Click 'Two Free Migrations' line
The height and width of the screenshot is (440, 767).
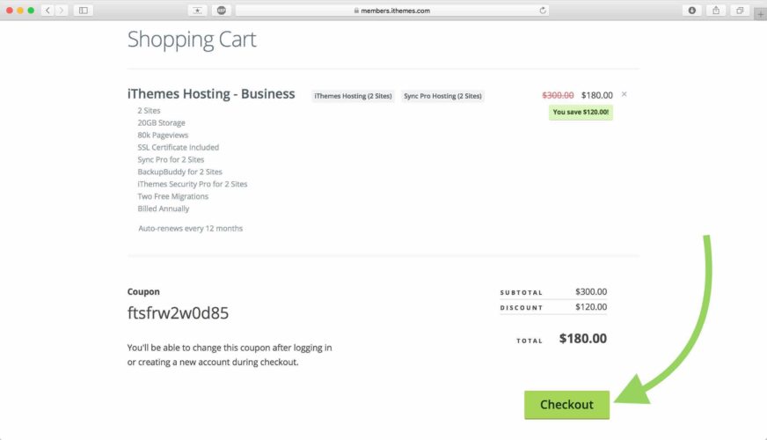click(172, 196)
